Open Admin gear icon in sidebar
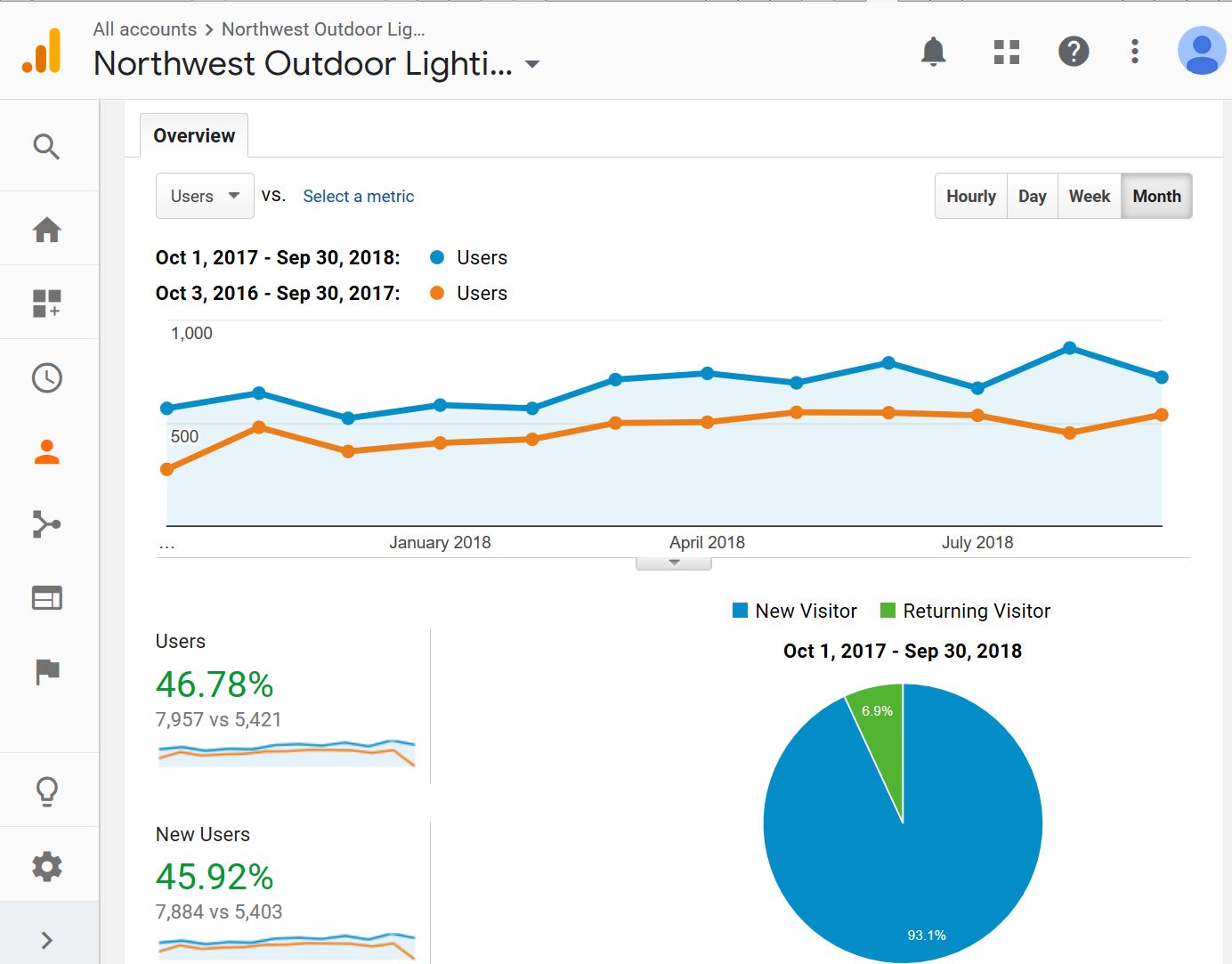This screenshot has height=964, width=1232. pos(46,865)
